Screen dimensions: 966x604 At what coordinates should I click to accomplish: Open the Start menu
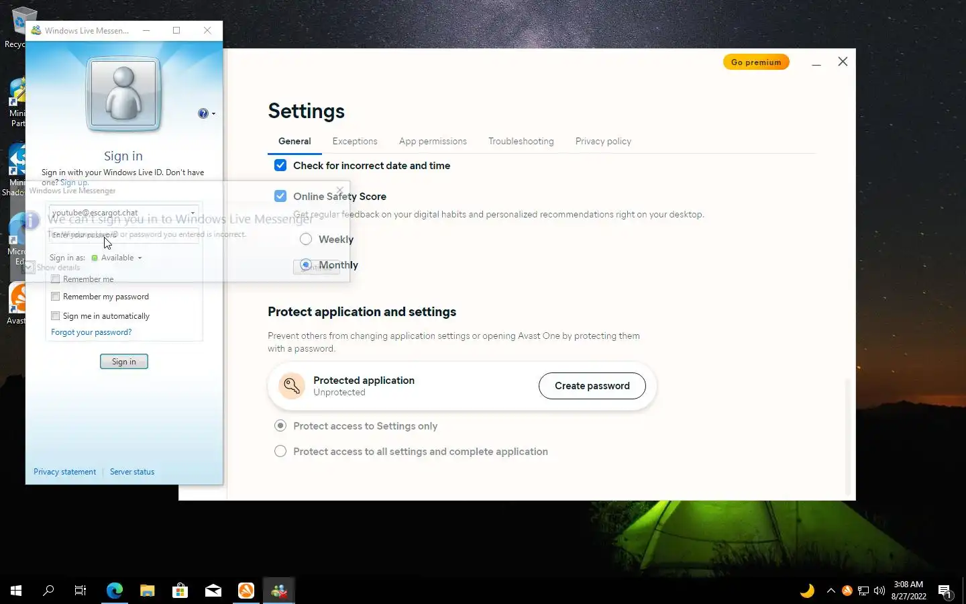click(16, 591)
